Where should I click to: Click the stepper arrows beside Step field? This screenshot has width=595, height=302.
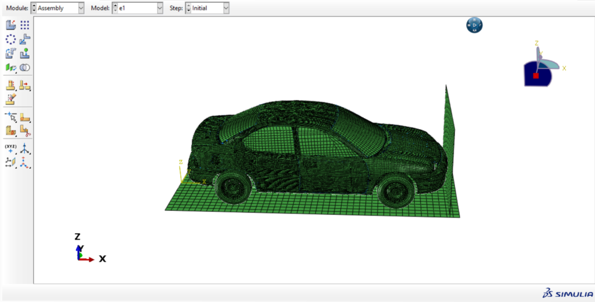coord(188,8)
